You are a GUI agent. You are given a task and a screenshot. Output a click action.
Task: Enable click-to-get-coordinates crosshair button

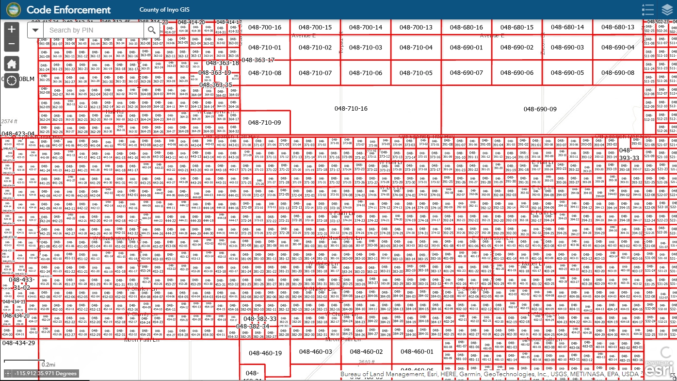tap(8, 374)
